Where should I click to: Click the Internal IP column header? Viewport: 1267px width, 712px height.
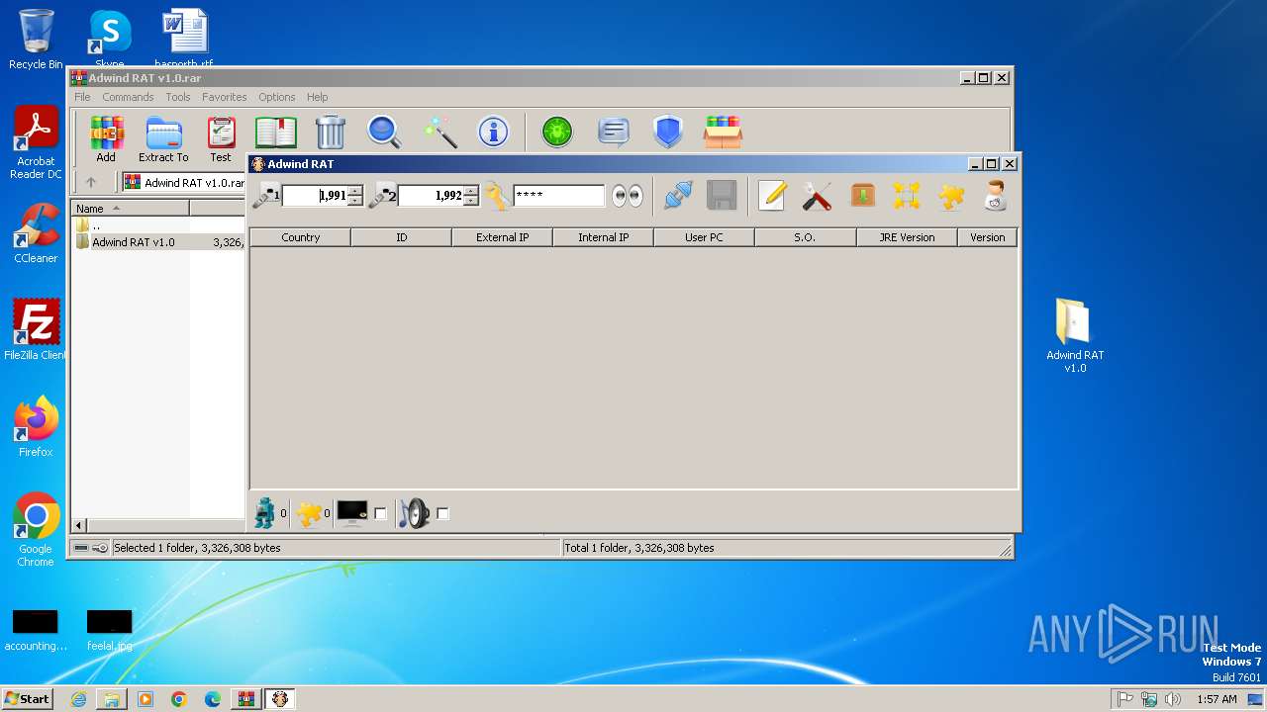[x=603, y=237]
